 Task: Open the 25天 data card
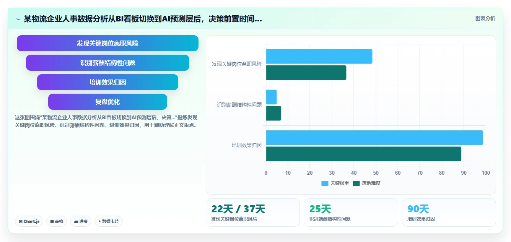(351, 213)
